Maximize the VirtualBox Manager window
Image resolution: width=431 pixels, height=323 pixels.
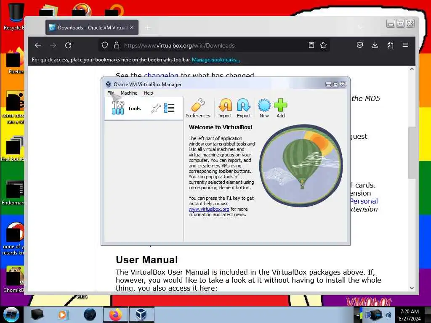[x=335, y=84]
